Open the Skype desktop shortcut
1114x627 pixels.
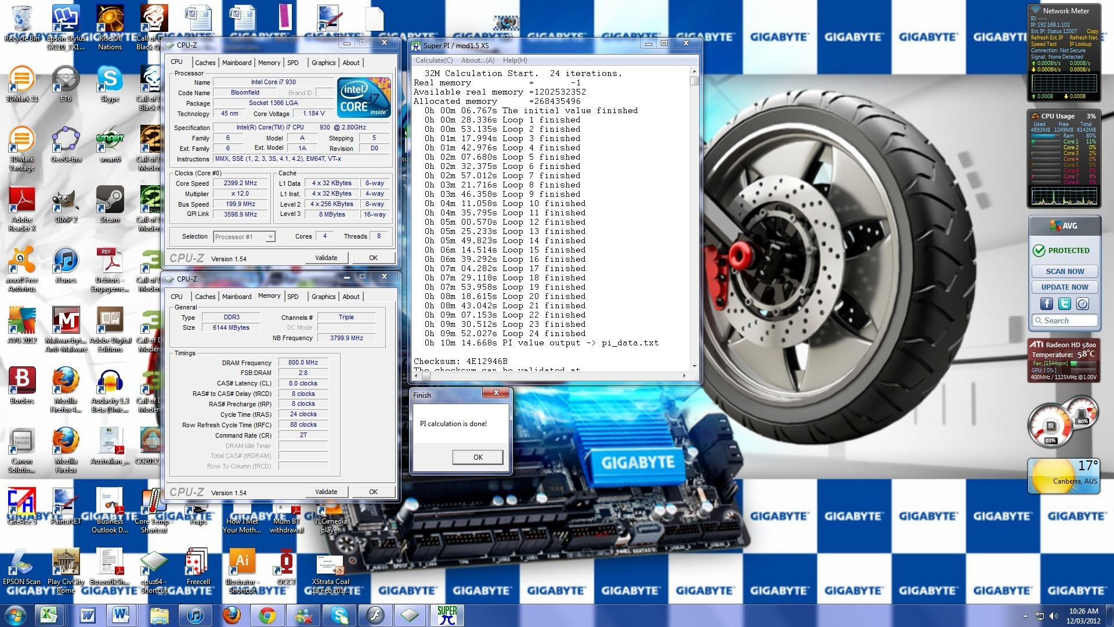[110, 84]
